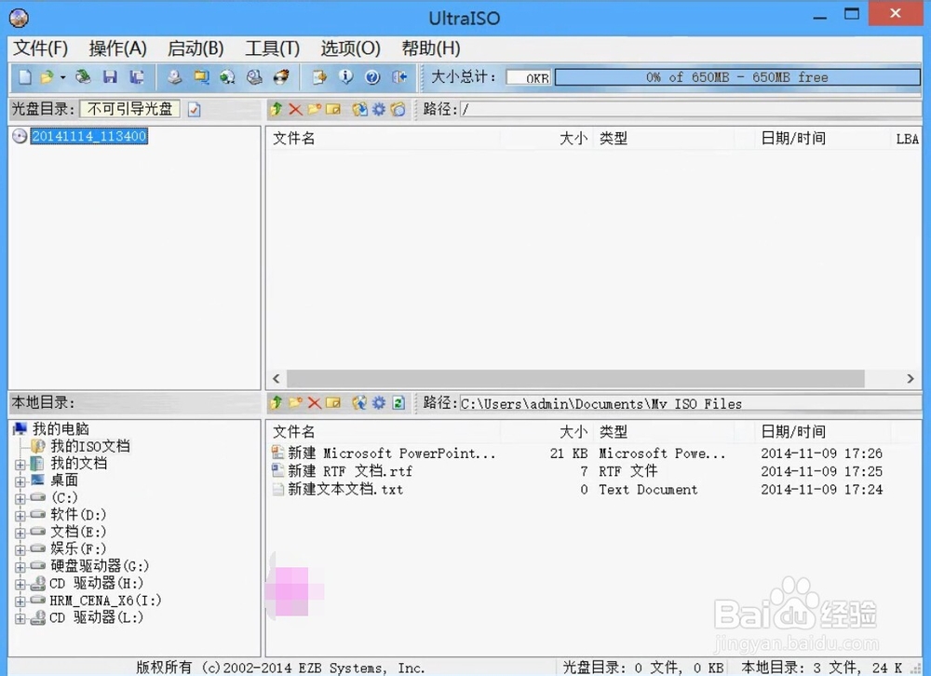The width and height of the screenshot is (931, 676).
Task: Click the boot properties icon beside 不可引导光盘
Action: [x=195, y=109]
